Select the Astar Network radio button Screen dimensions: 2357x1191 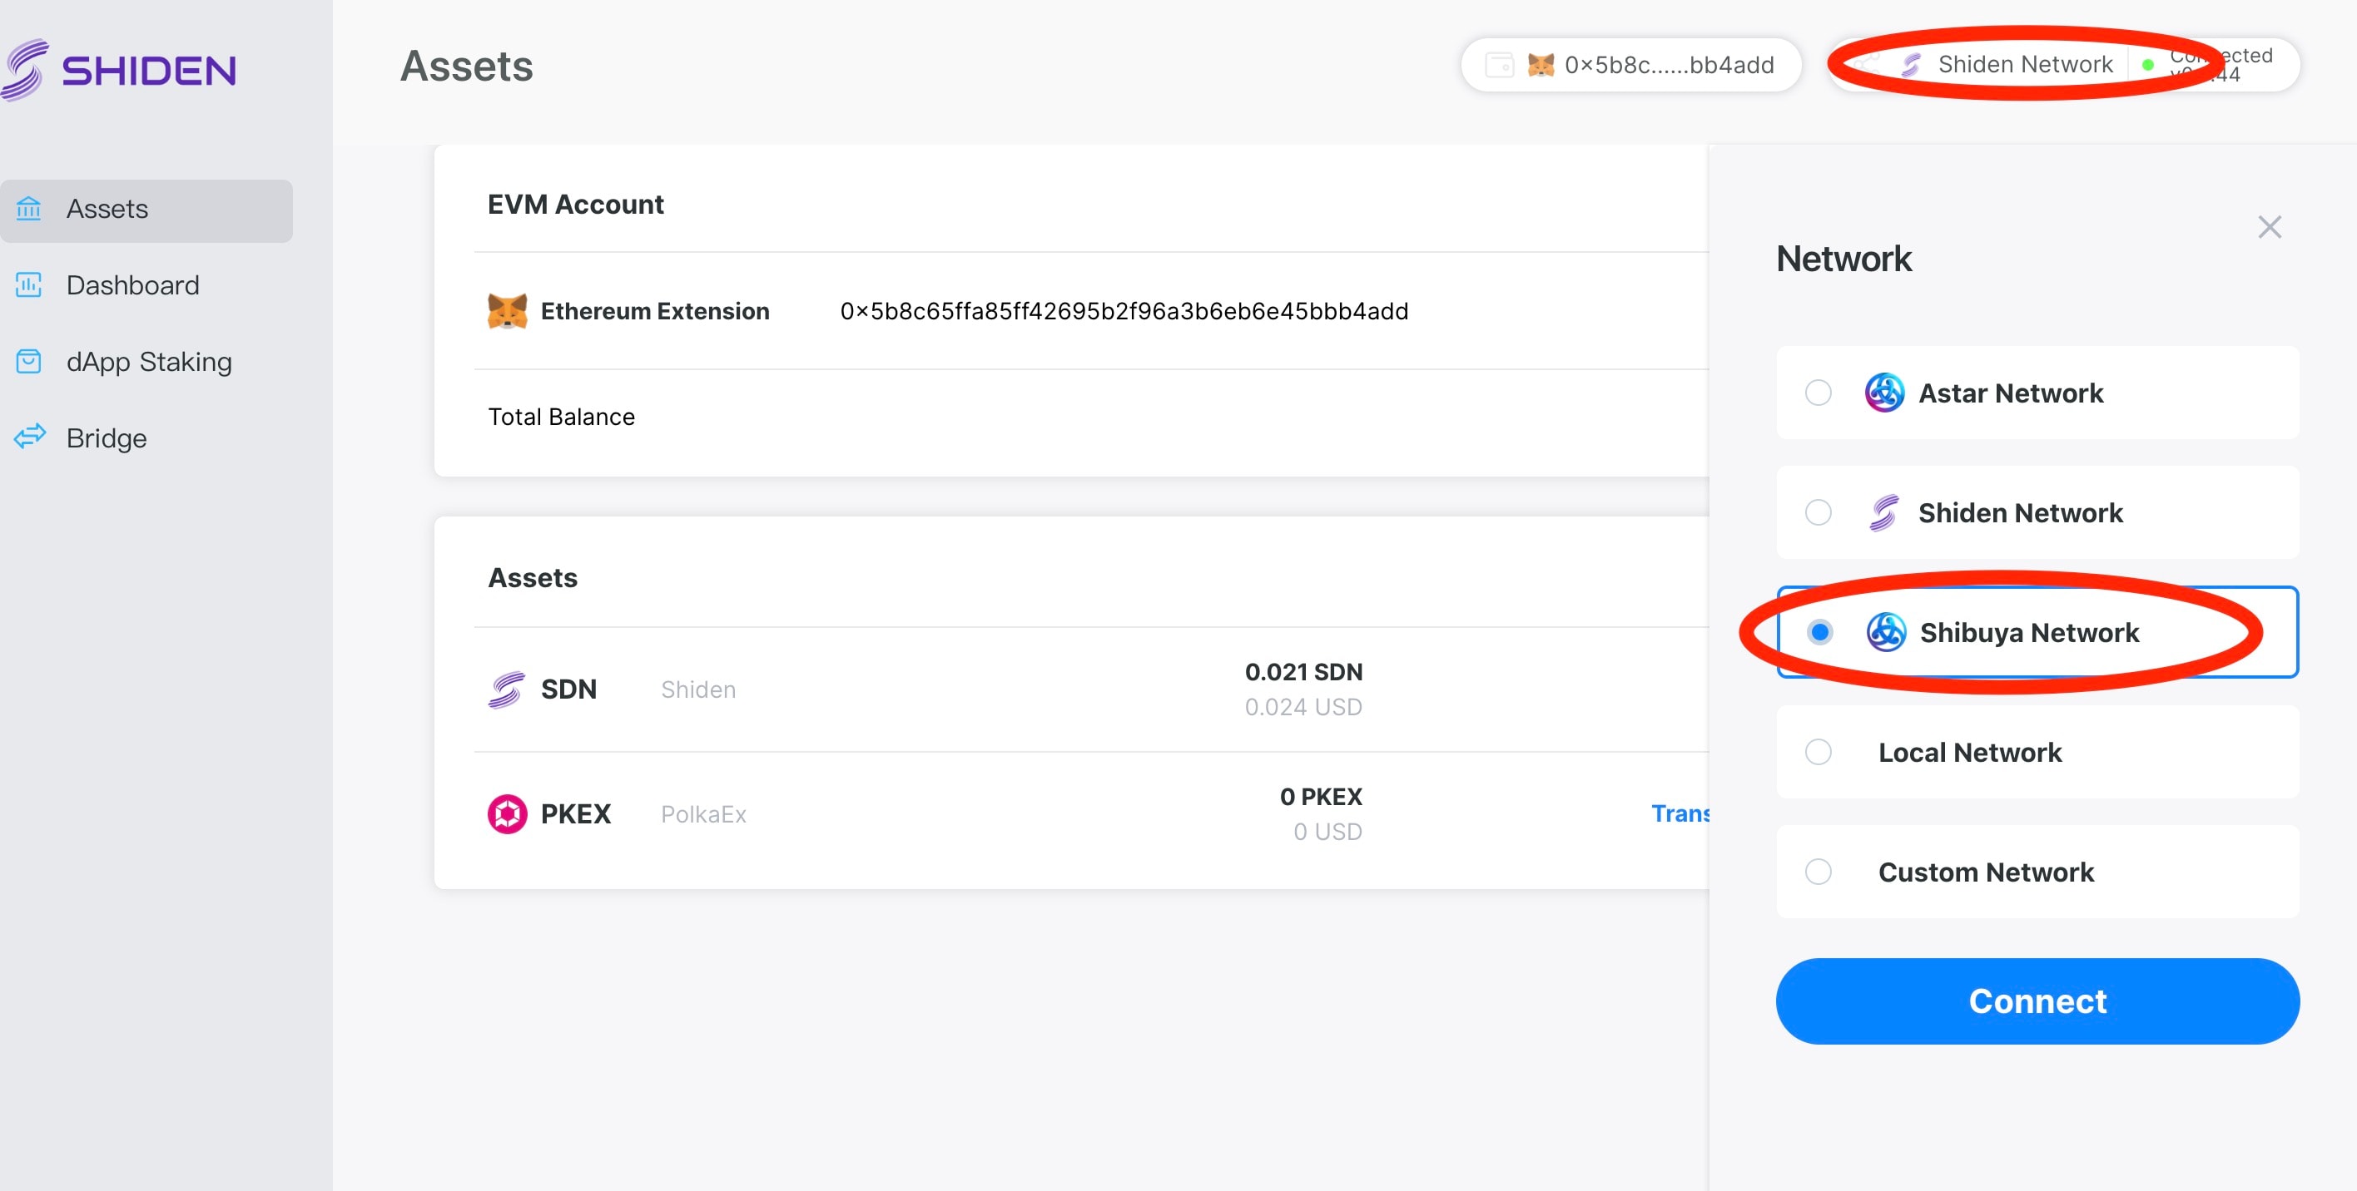[x=1817, y=393]
